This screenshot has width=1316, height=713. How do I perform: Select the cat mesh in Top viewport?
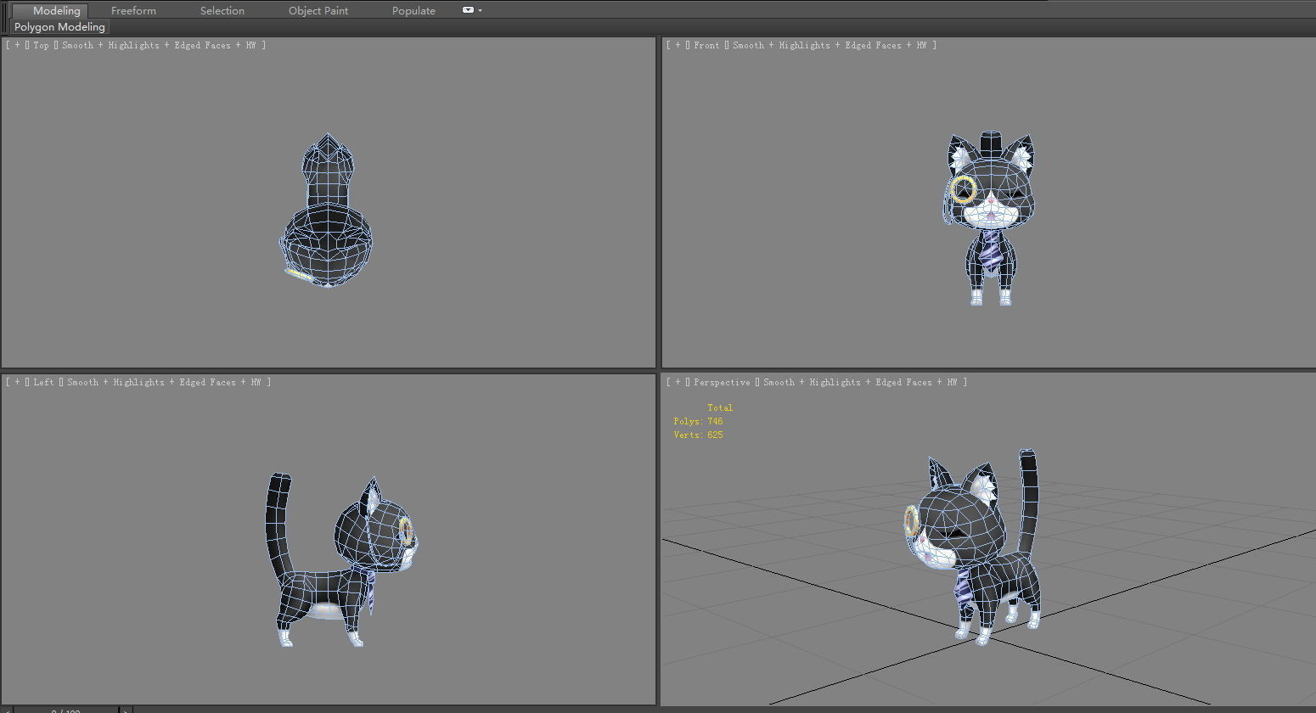327,212
